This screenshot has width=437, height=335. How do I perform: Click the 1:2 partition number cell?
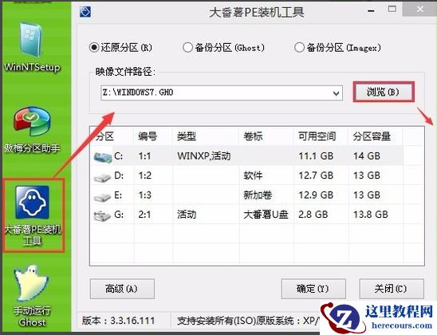[144, 175]
